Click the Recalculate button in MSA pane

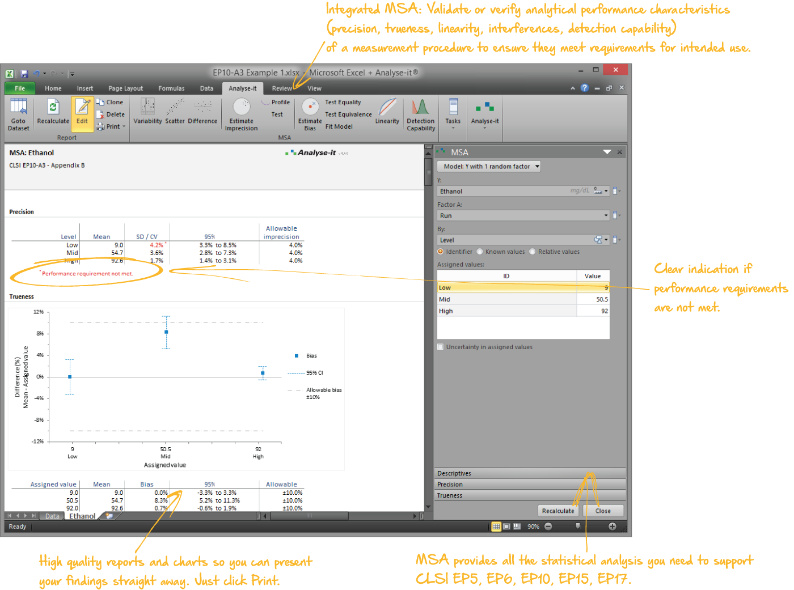(558, 511)
